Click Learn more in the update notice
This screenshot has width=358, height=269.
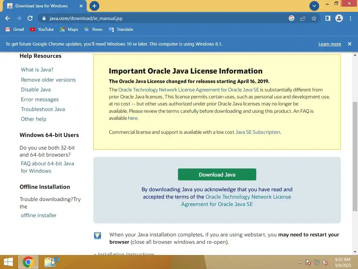pyautogui.click(x=330, y=44)
